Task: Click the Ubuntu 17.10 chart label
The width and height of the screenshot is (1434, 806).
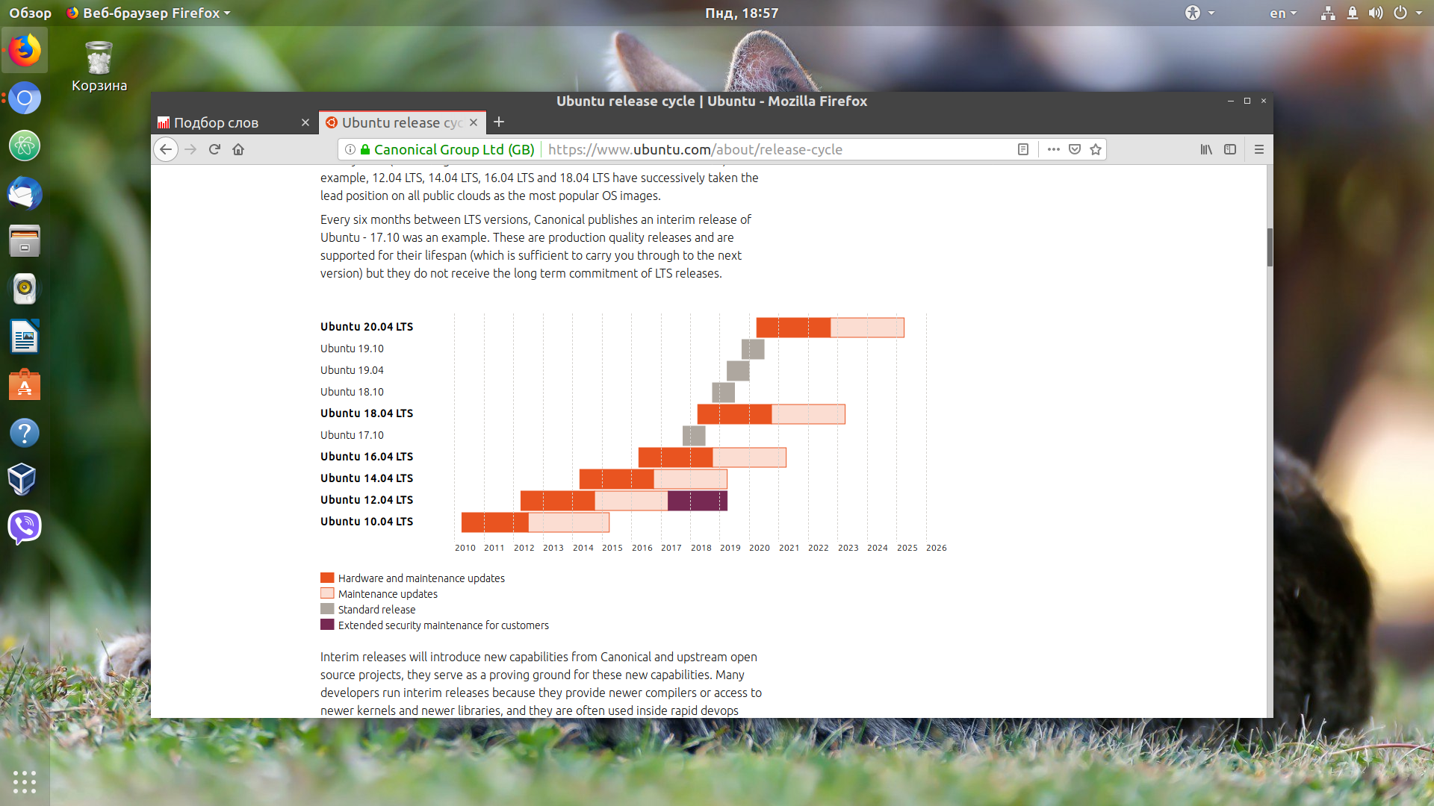Action: click(x=352, y=435)
